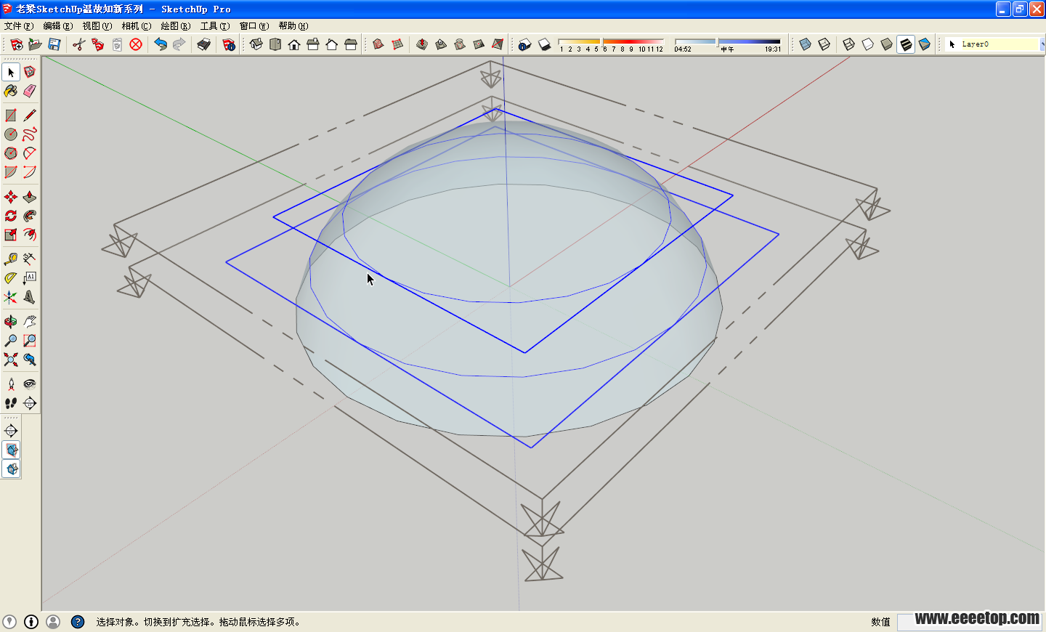
Task: Choose the Make Component tool
Action: 30,72
